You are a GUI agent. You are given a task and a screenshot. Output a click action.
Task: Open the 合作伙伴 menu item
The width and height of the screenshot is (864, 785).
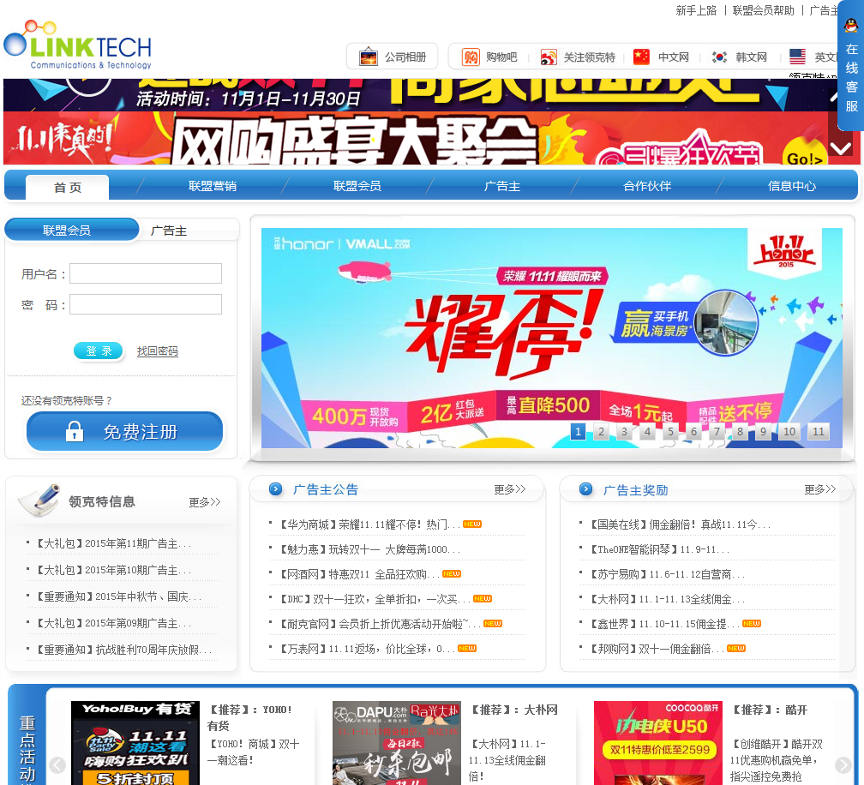(x=647, y=186)
